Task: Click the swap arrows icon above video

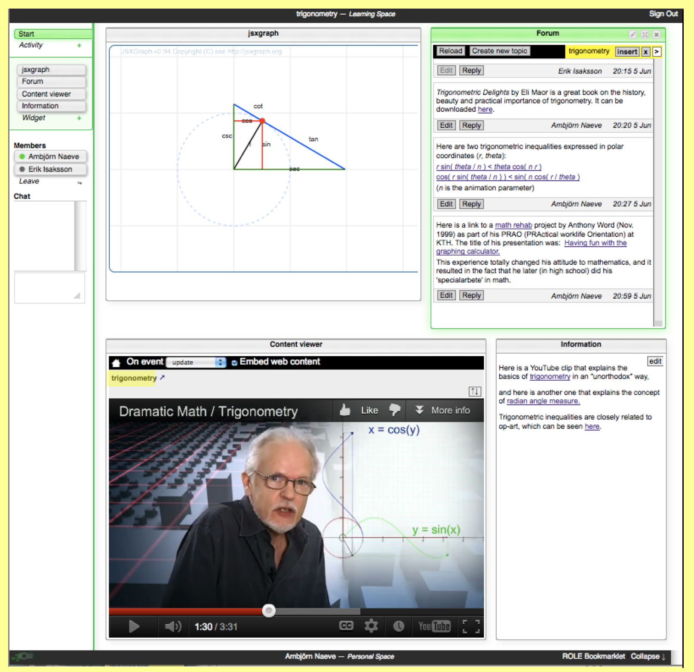Action: point(474,391)
